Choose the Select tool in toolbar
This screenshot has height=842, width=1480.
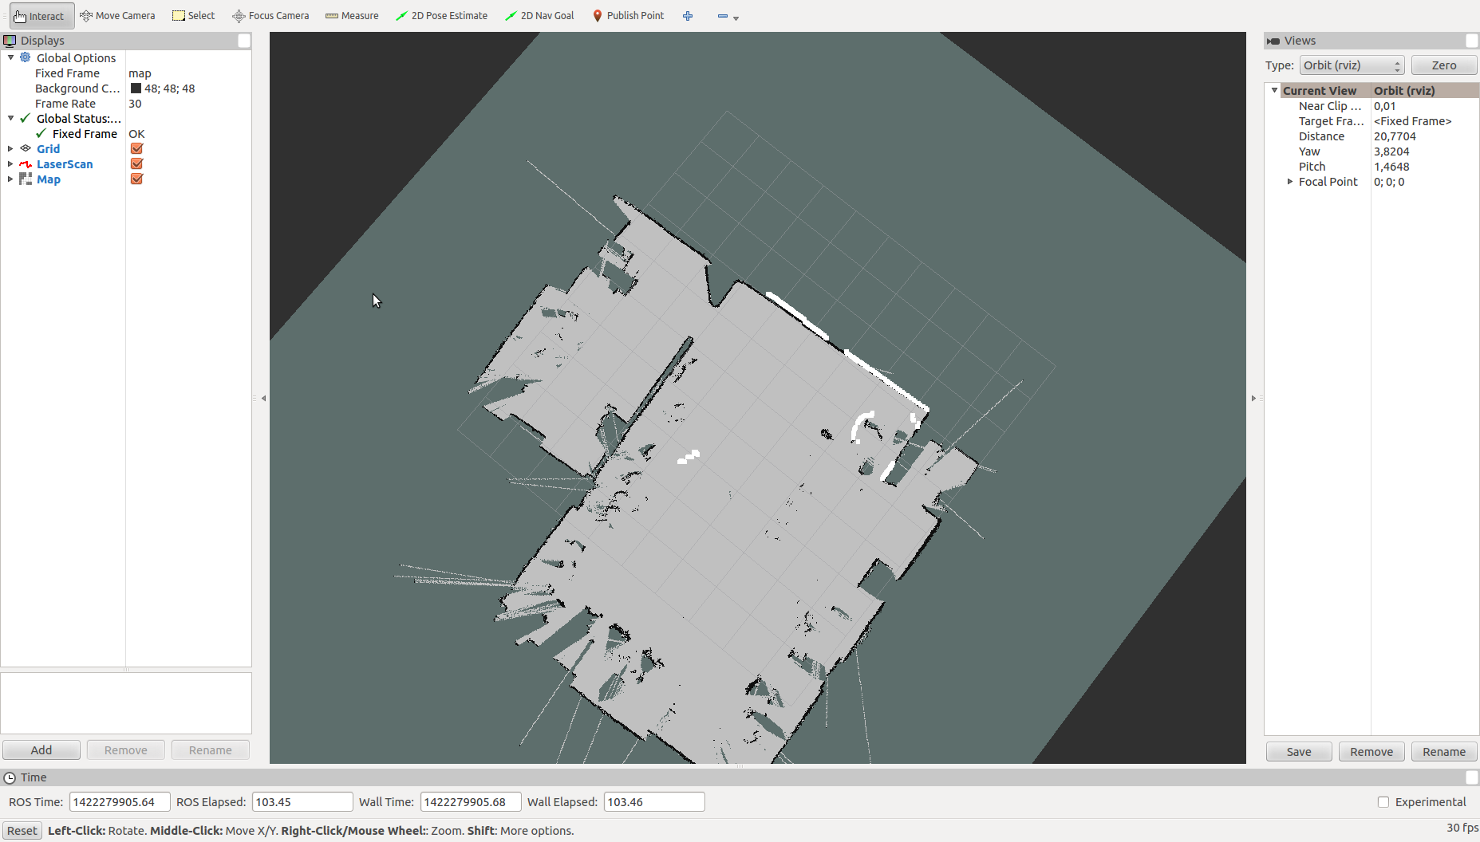pos(193,15)
